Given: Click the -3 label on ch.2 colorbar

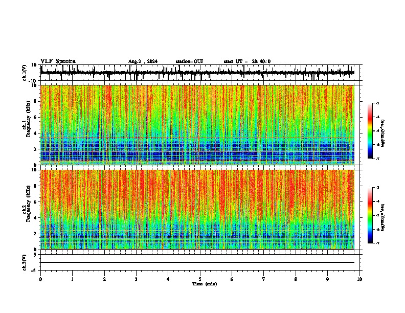Looking at the screenshot, I should [x=377, y=188].
